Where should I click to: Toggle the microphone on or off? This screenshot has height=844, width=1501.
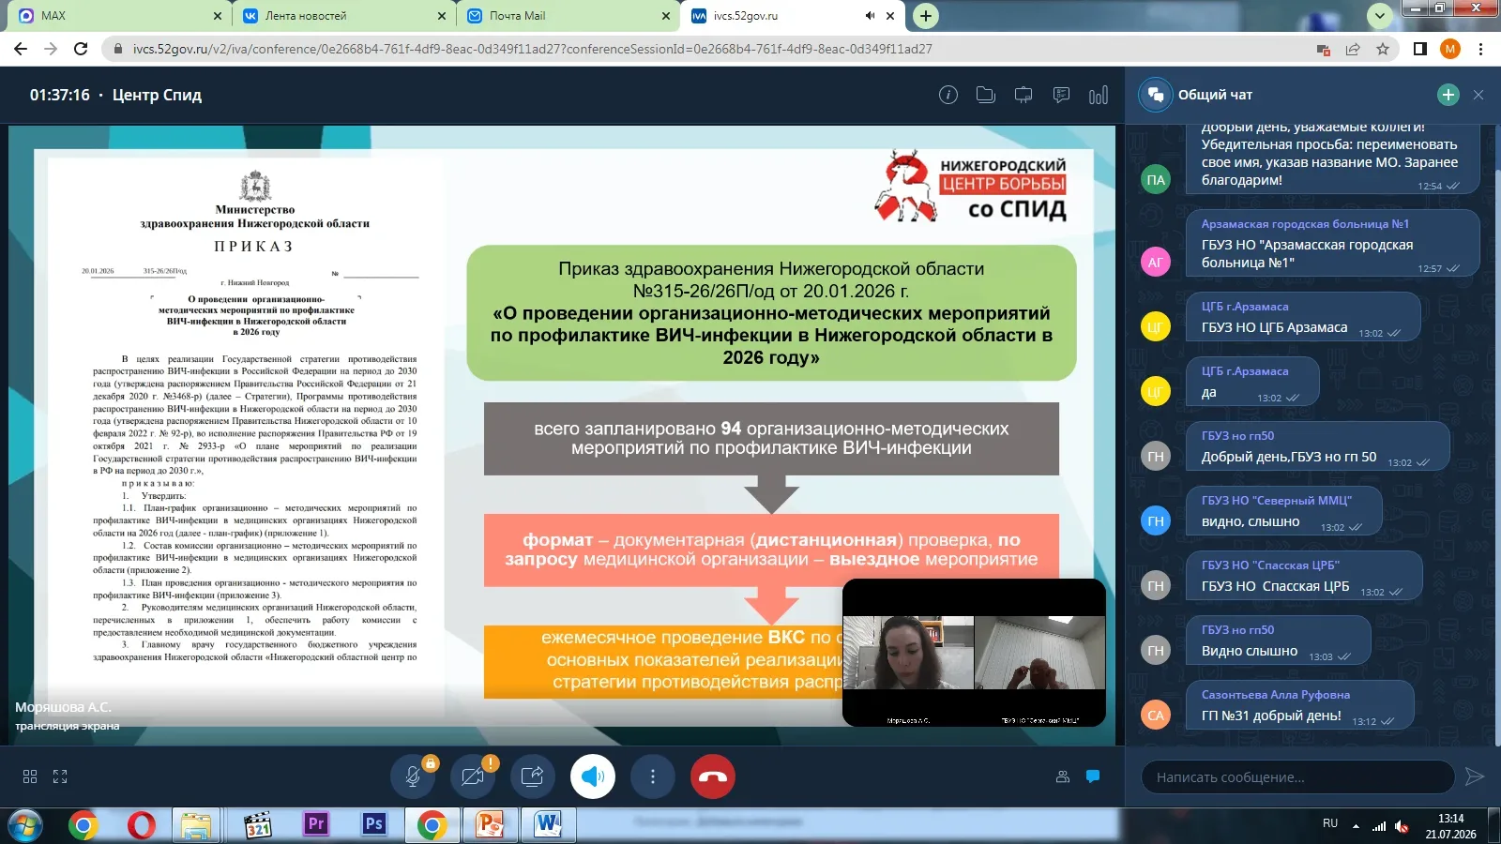[x=414, y=776]
